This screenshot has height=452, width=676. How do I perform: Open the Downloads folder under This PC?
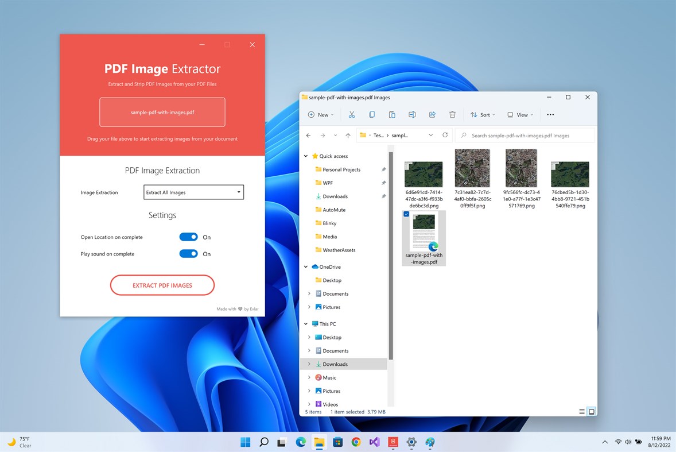[336, 364]
